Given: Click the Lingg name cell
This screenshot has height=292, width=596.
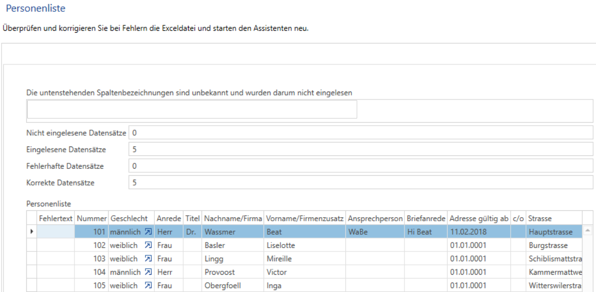Looking at the screenshot, I should tap(233, 259).
